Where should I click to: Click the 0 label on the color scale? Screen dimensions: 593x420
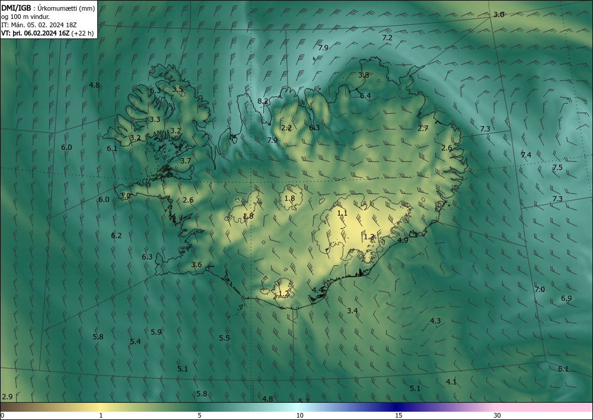pyautogui.click(x=2, y=416)
